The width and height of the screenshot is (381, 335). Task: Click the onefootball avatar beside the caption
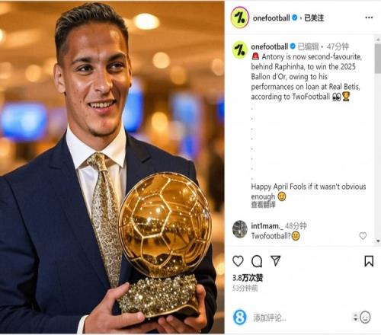click(240, 50)
